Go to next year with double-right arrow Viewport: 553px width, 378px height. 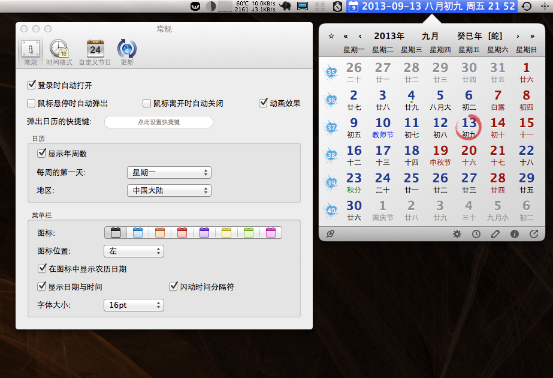[x=532, y=36]
